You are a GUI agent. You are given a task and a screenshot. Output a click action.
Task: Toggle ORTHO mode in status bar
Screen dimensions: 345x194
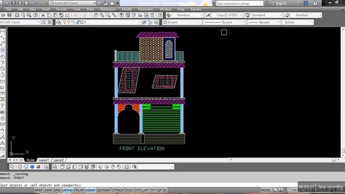point(67,190)
